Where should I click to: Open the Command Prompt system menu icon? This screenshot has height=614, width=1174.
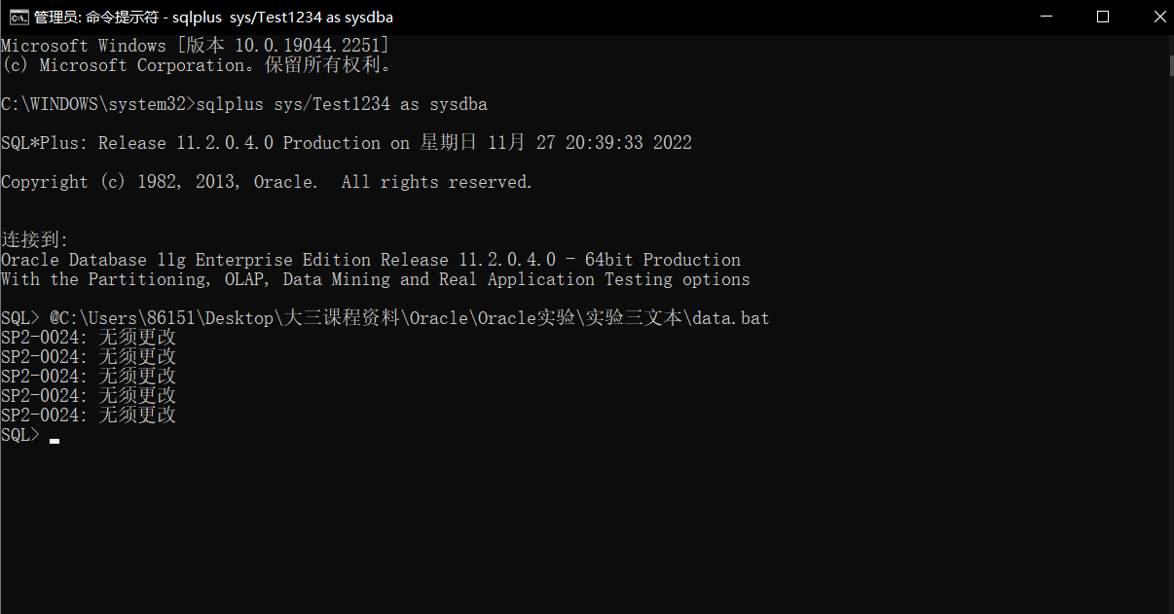tap(18, 17)
